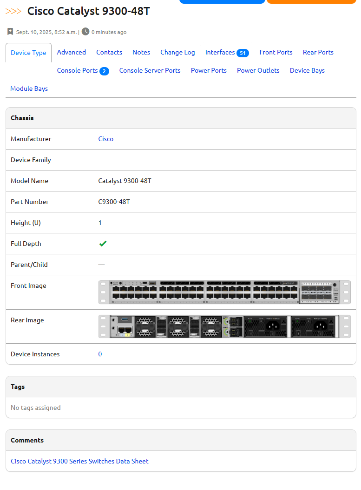
Task: Open the Contacts tab
Action: [x=109, y=52]
